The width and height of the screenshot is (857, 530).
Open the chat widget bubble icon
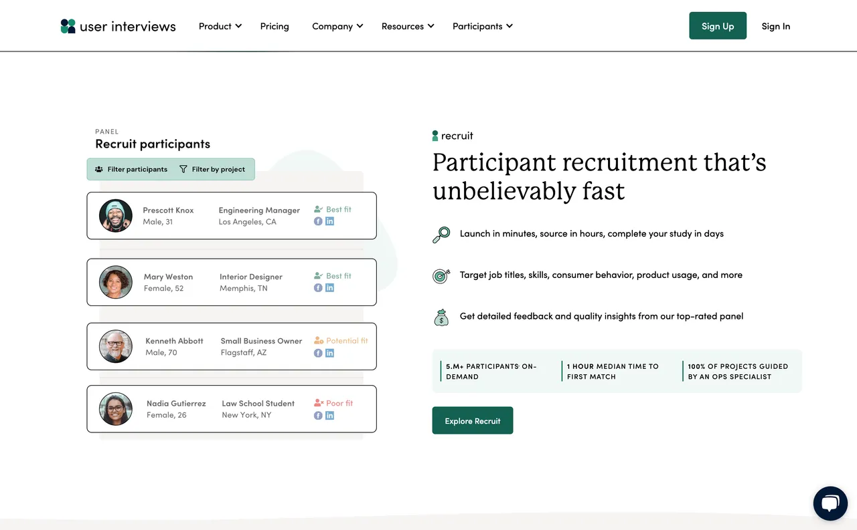pyautogui.click(x=830, y=503)
